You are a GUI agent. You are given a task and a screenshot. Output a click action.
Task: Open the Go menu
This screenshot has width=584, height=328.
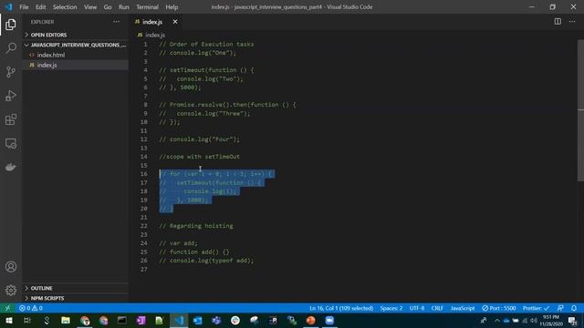(108, 6)
